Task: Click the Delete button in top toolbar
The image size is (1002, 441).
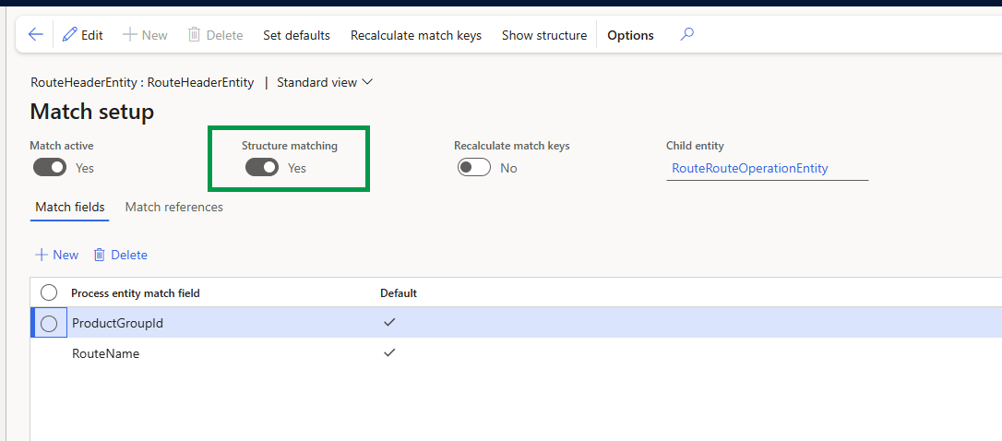Action: tap(215, 35)
